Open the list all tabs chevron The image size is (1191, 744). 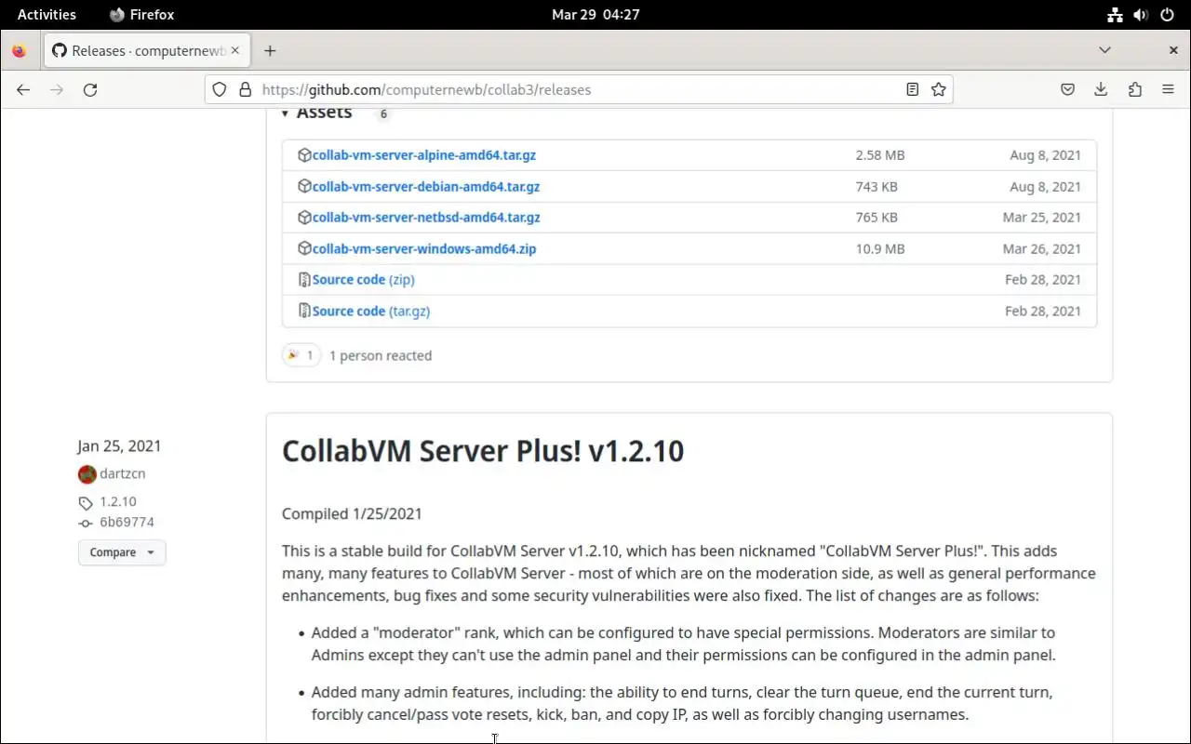pyautogui.click(x=1104, y=50)
